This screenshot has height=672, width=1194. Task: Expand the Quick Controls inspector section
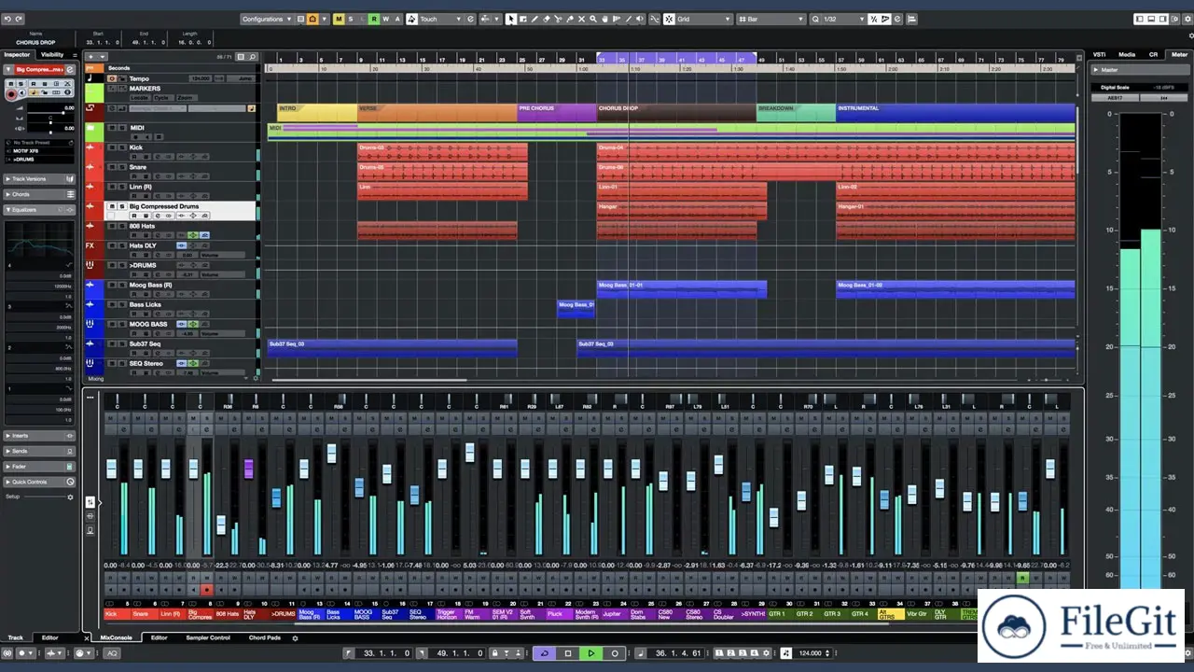pos(39,482)
